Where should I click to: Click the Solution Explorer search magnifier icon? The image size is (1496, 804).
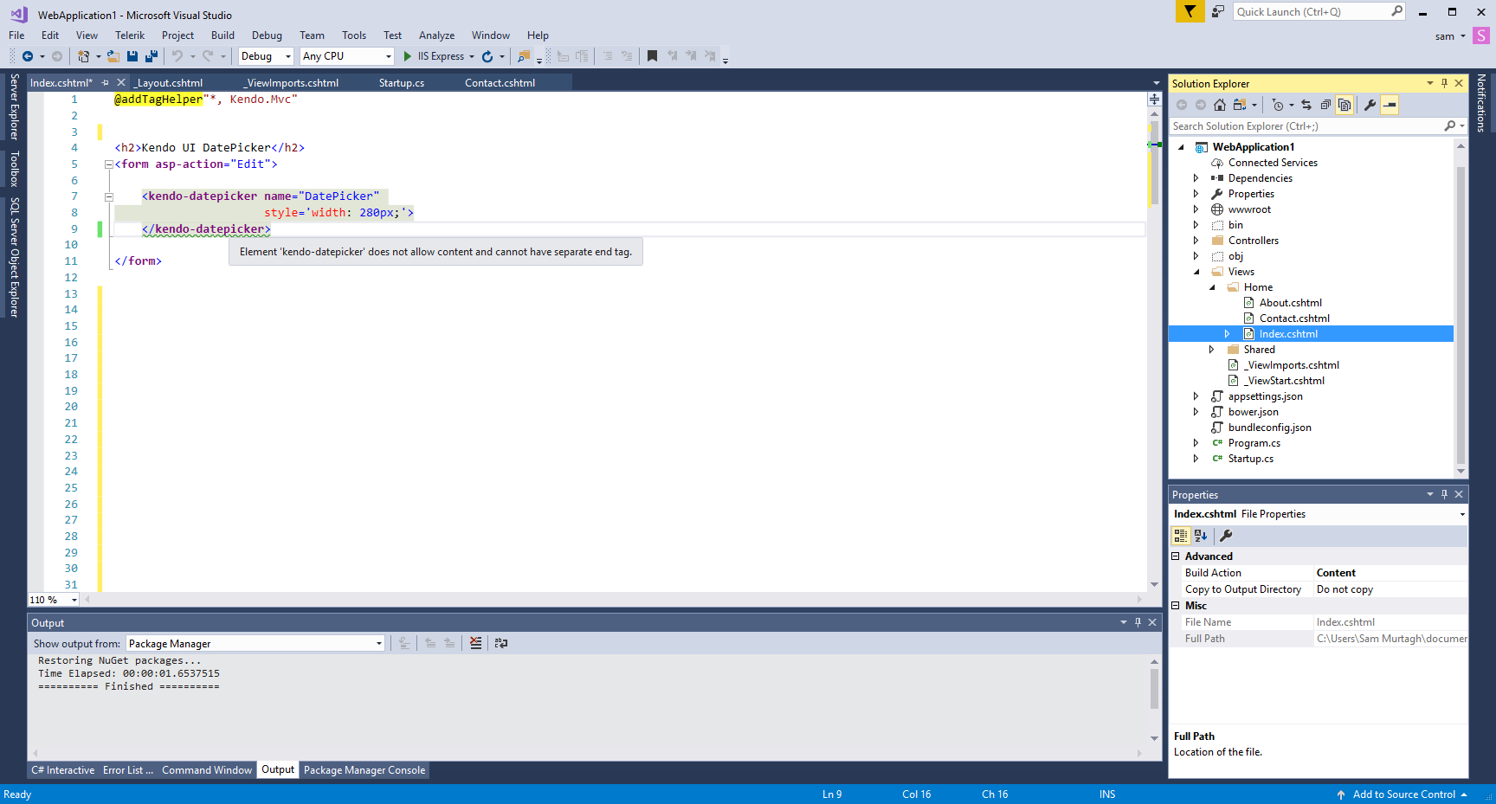1450,126
